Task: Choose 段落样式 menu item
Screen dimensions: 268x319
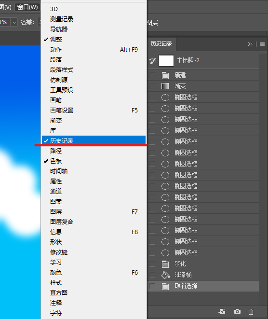Action: coord(94,70)
